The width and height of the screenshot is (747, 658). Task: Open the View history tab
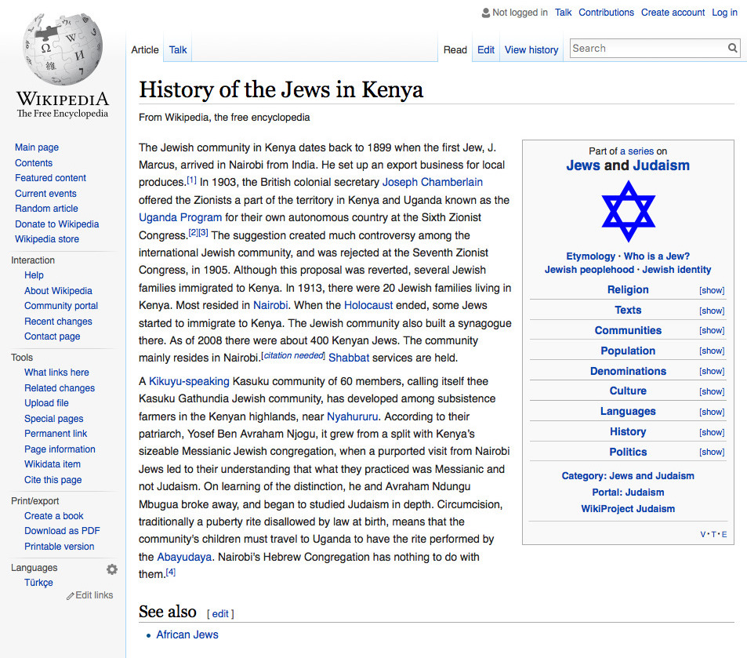pyautogui.click(x=531, y=49)
